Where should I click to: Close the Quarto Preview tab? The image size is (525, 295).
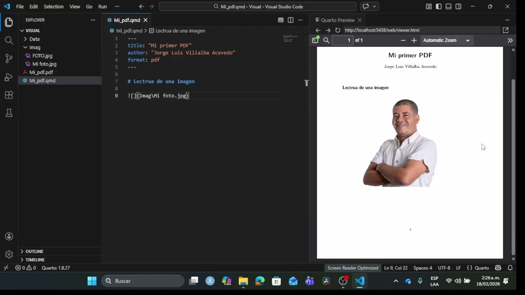coord(360,20)
